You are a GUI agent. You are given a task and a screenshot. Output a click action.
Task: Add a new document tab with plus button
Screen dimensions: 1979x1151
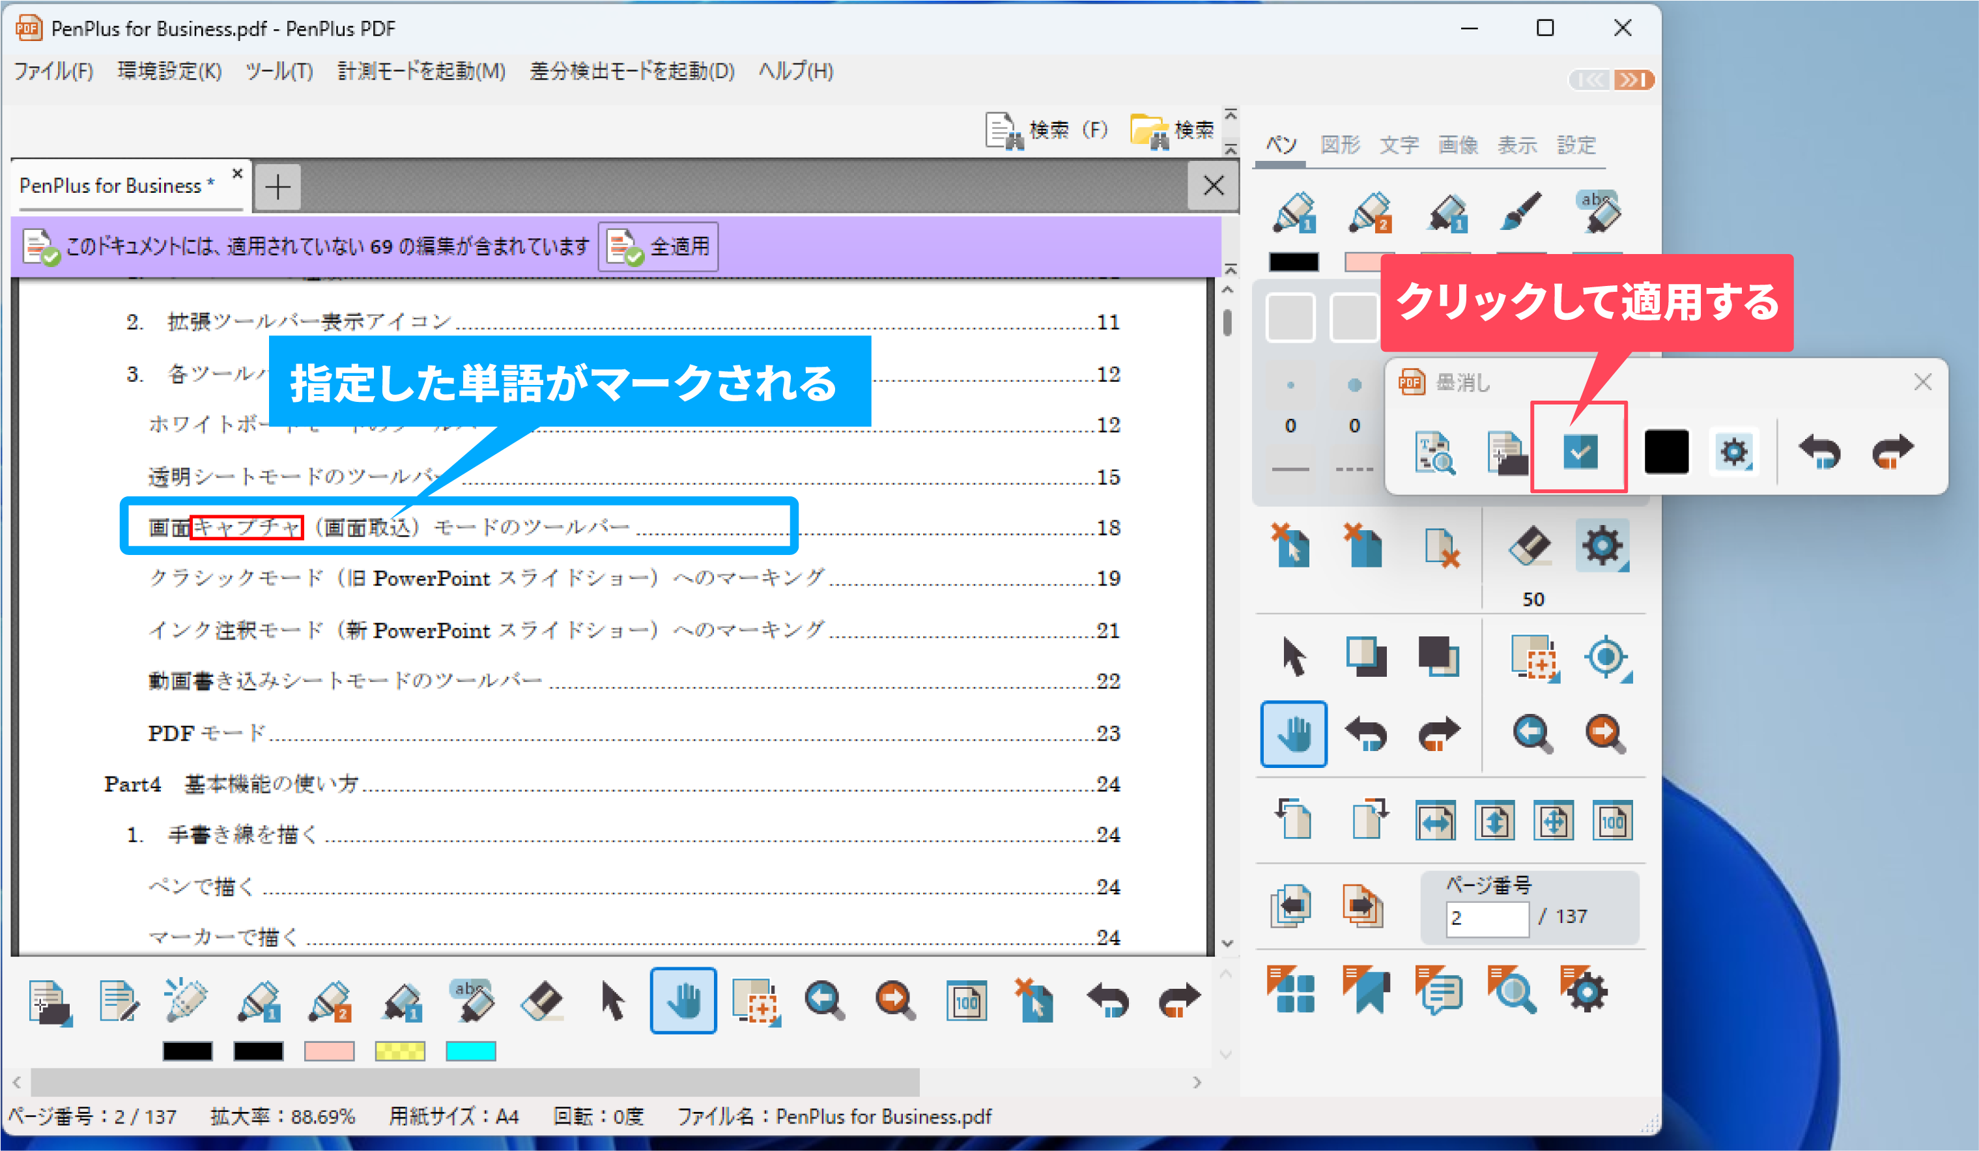coord(278,187)
